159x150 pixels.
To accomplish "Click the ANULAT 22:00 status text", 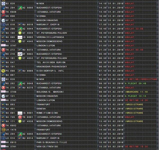I will (134, 29).
